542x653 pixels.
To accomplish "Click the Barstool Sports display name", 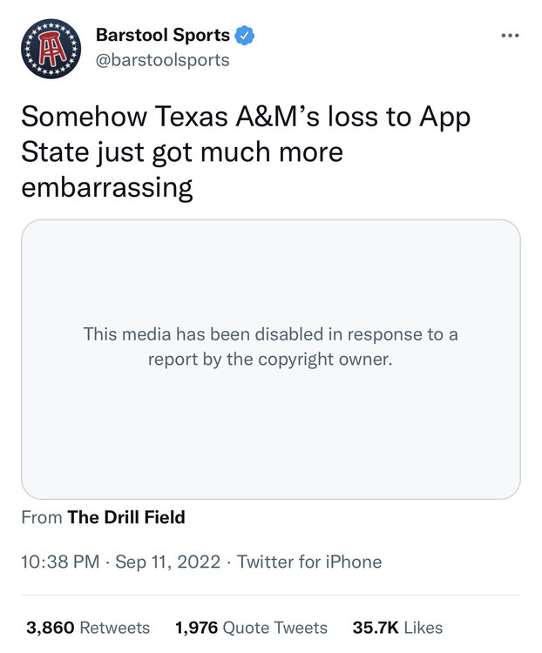I will point(163,36).
